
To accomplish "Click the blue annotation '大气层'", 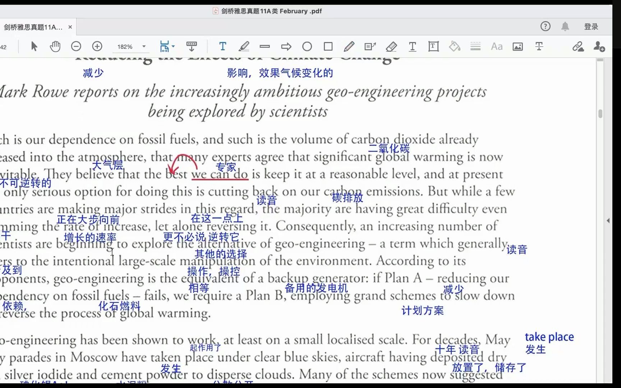I will tap(107, 165).
